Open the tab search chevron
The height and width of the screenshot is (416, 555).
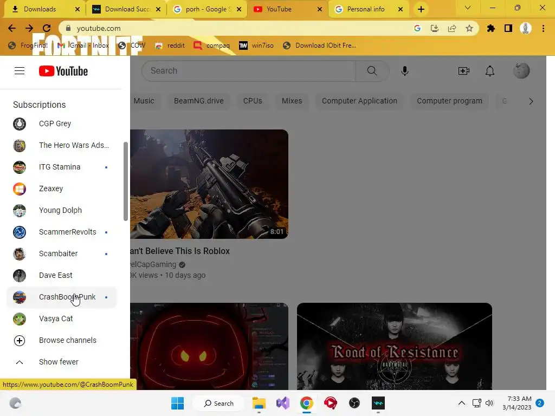point(468,8)
